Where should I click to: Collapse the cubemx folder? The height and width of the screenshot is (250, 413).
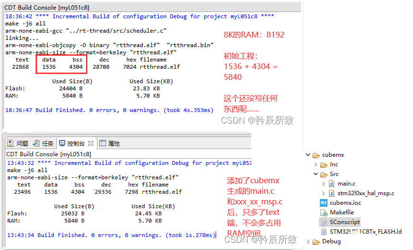308,155
